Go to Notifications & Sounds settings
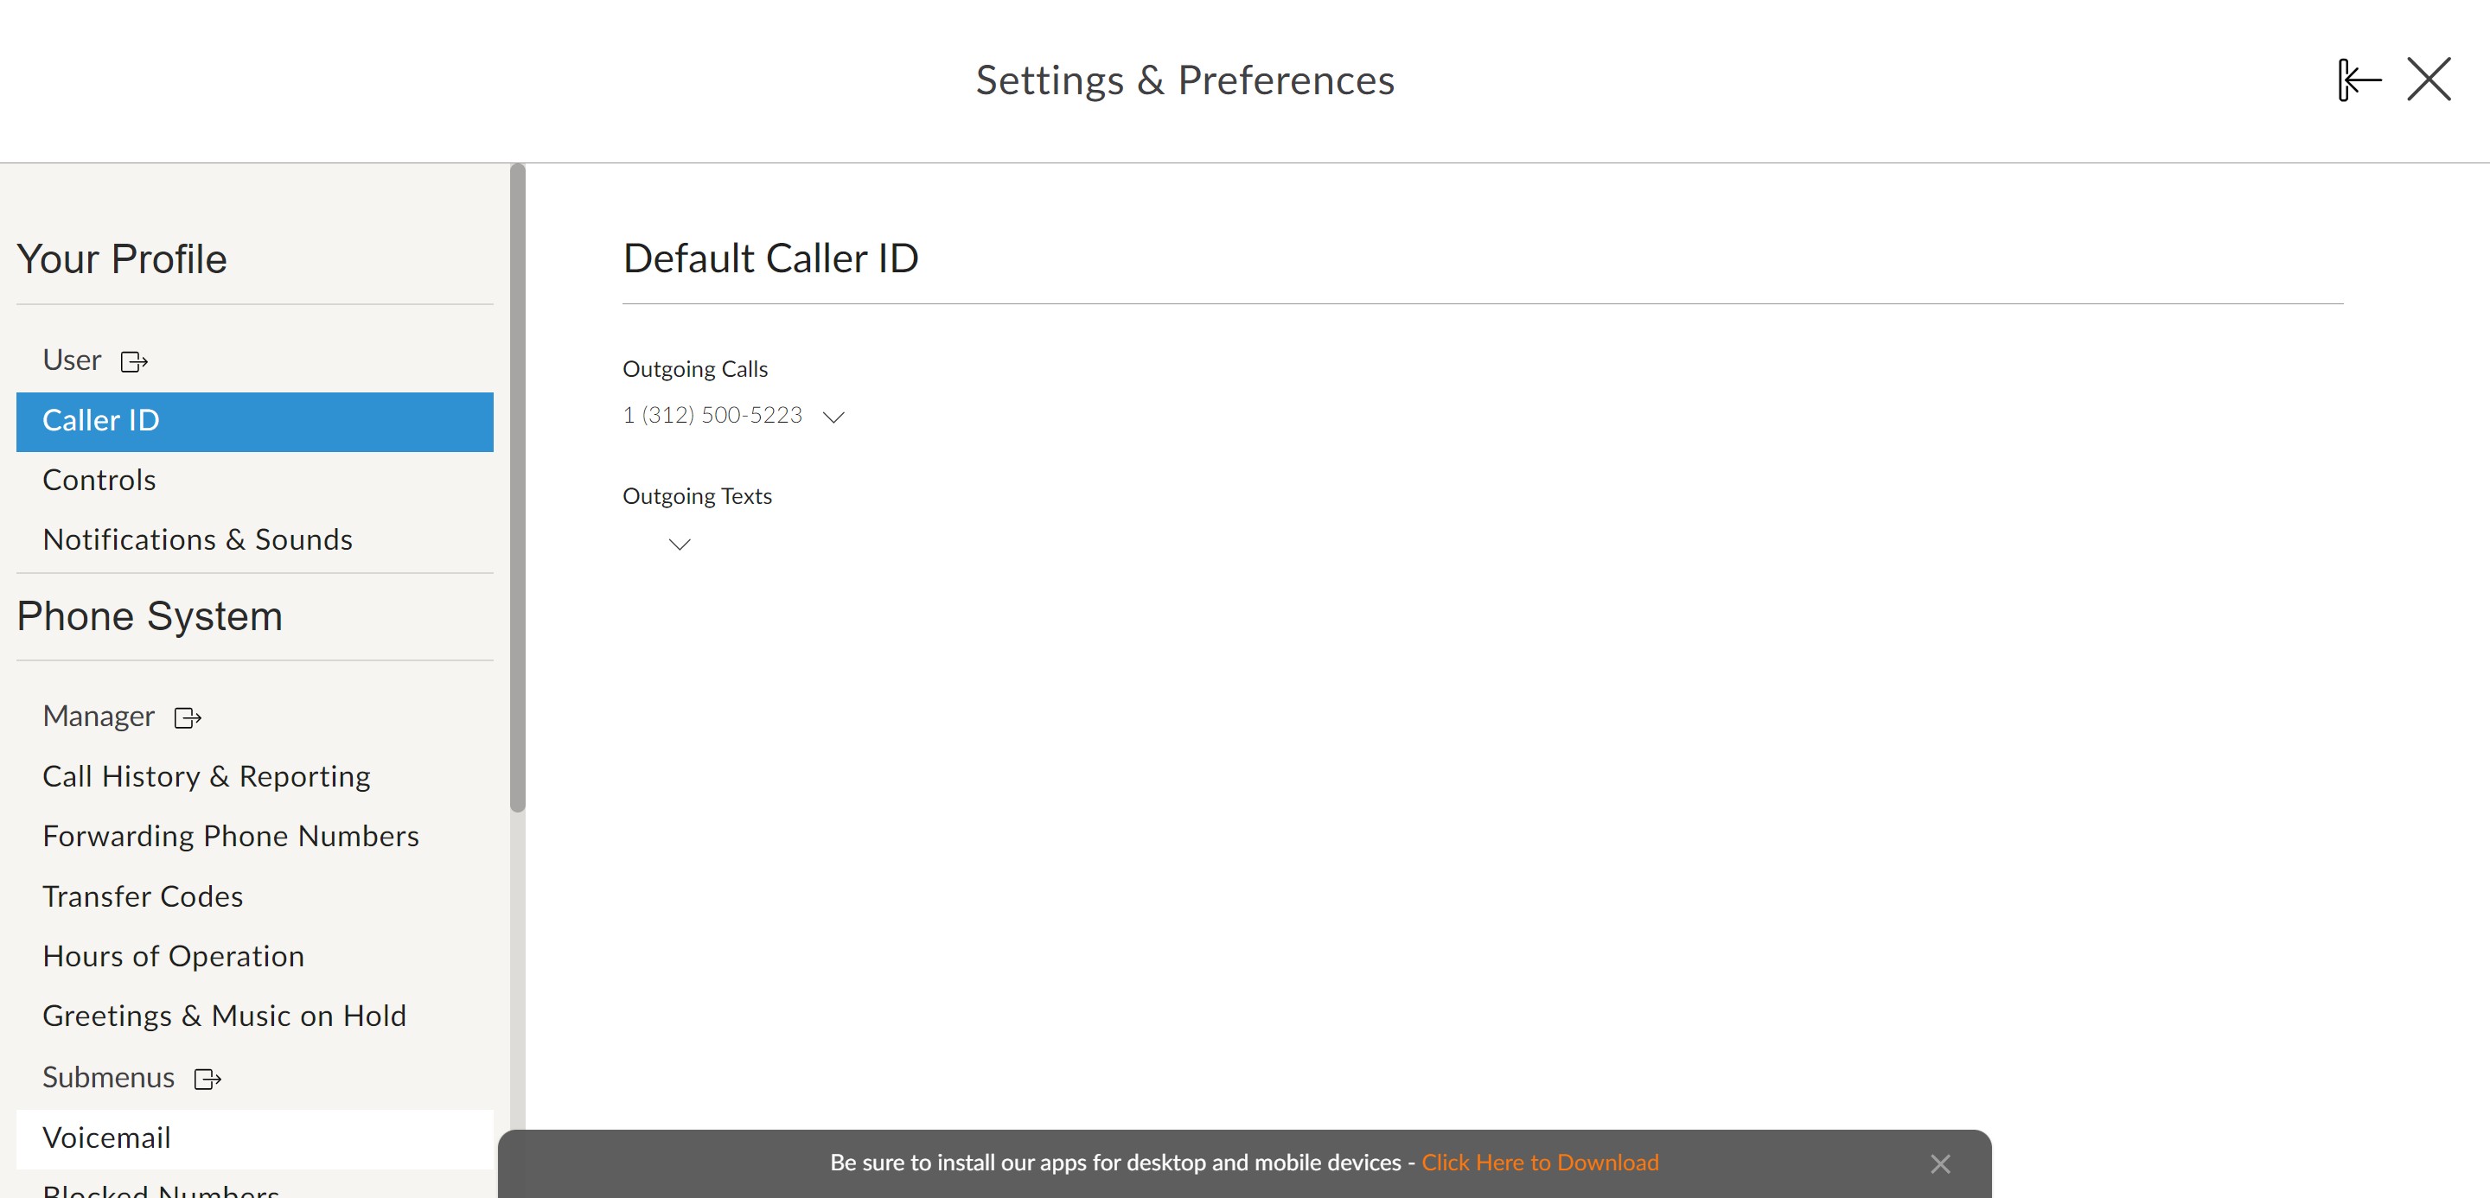Viewport: 2490px width, 1198px height. (x=197, y=540)
